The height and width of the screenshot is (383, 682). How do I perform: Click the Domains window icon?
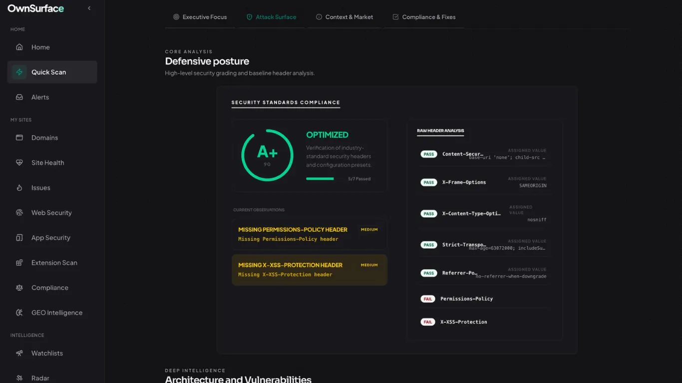(19, 138)
